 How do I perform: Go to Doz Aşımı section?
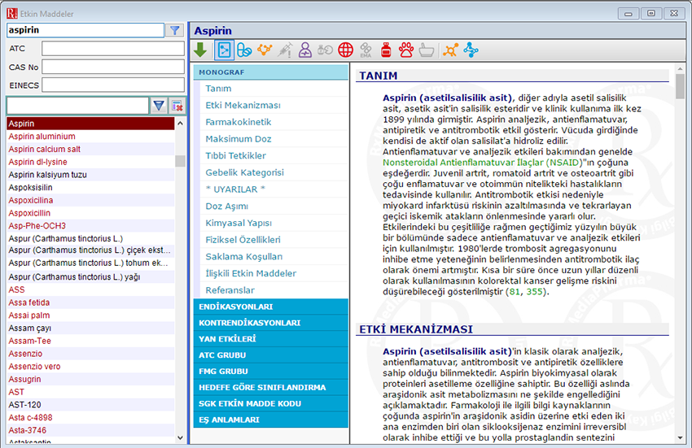click(226, 206)
